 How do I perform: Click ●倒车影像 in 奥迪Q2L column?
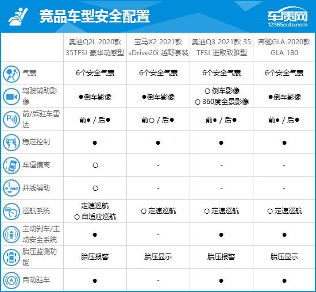click(95, 97)
